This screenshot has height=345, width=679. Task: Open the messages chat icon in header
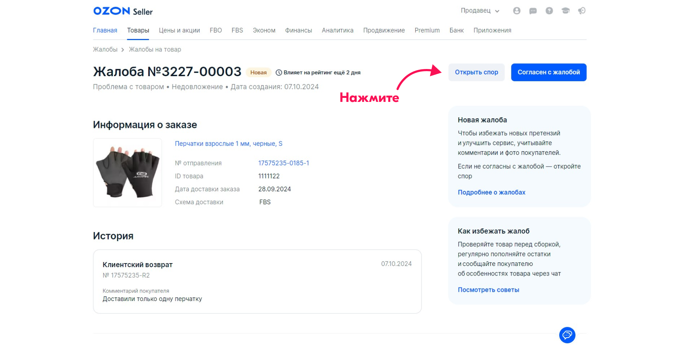click(533, 11)
